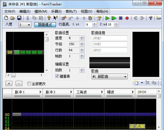Play and loop the pattern

click(x=114, y=18)
